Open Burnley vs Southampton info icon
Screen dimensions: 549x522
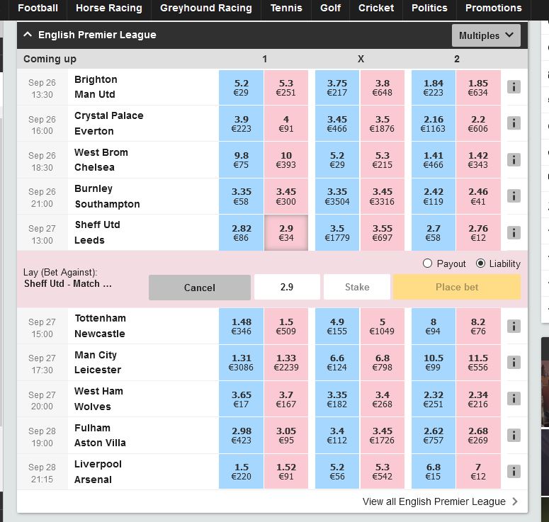click(514, 196)
